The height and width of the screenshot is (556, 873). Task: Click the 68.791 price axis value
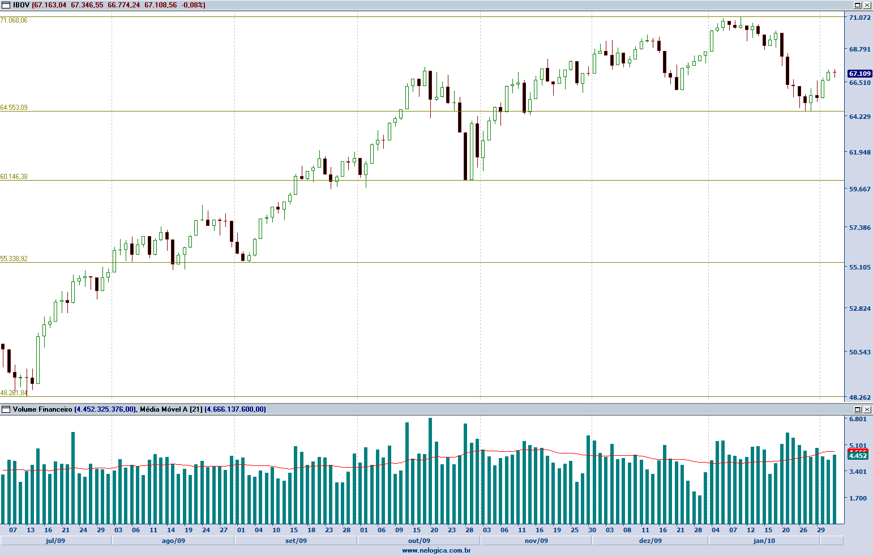(x=859, y=49)
